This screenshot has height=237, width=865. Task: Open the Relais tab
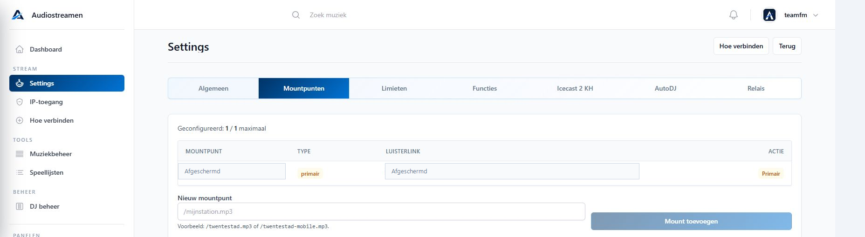coord(756,88)
